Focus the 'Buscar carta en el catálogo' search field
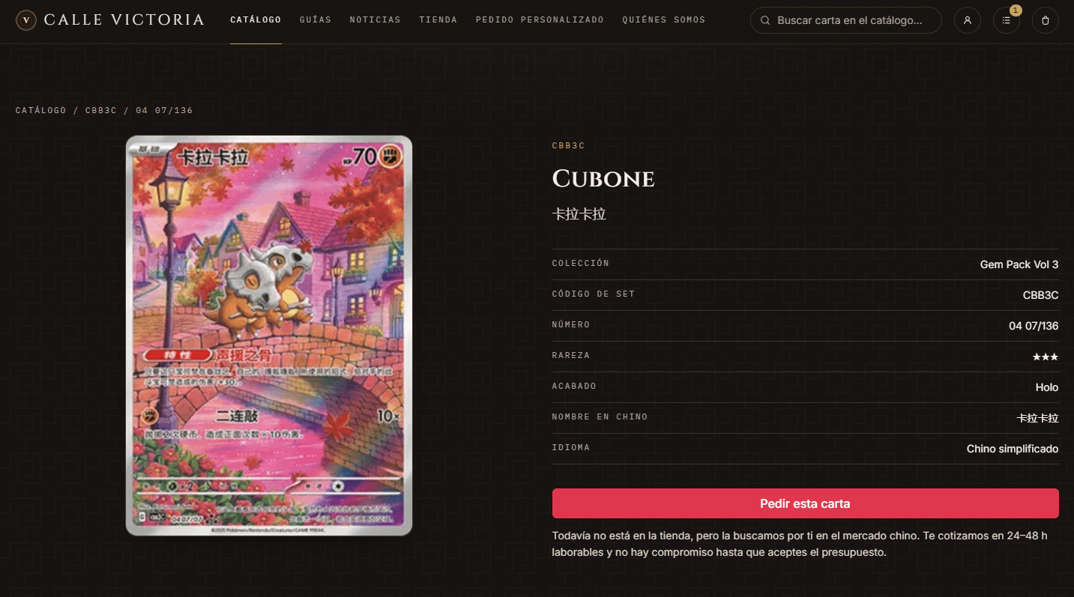This screenshot has width=1074, height=597. coord(846,20)
